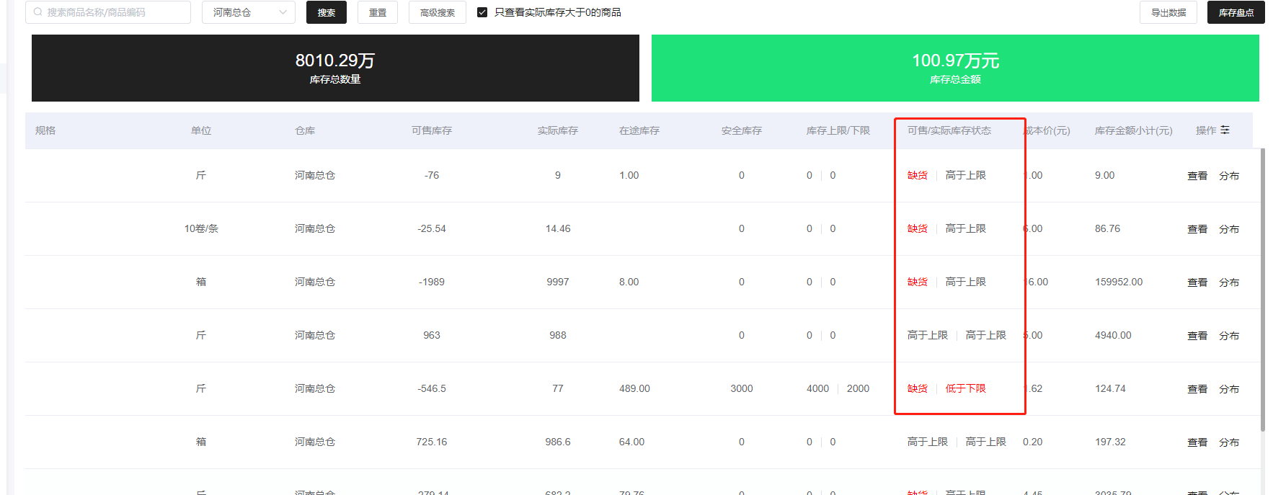The height and width of the screenshot is (495, 1273).
Task: Click the search magnifier icon in search box
Action: click(38, 12)
